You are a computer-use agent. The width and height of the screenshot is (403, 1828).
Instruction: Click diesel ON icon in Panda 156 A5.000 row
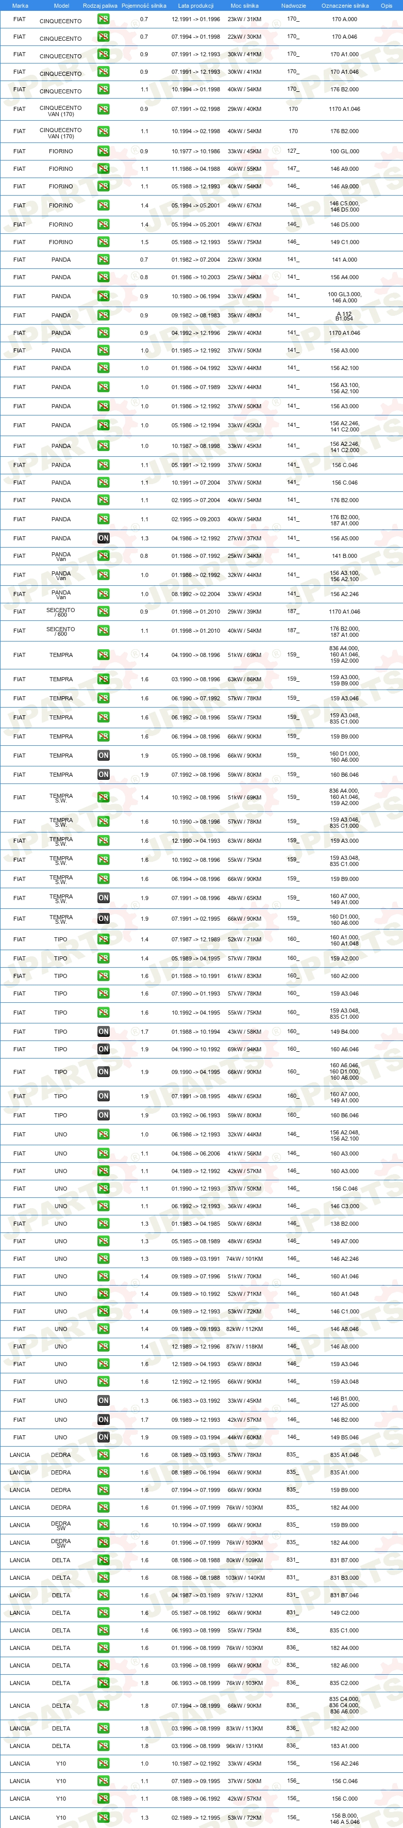coord(104,538)
